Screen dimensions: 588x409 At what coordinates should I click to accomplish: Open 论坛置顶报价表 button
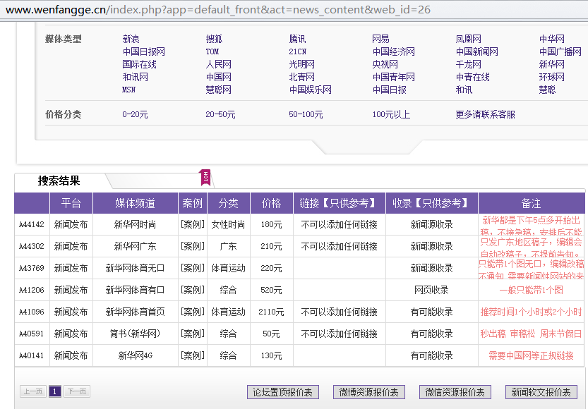tap(282, 393)
